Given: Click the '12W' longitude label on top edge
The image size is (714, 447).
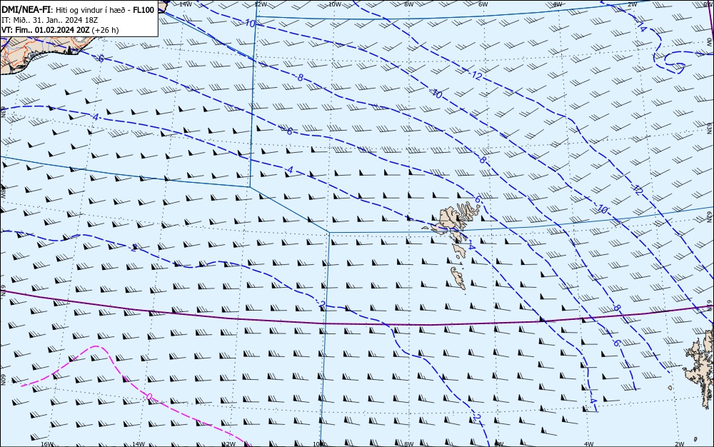Looking at the screenshot, I should (260, 4).
